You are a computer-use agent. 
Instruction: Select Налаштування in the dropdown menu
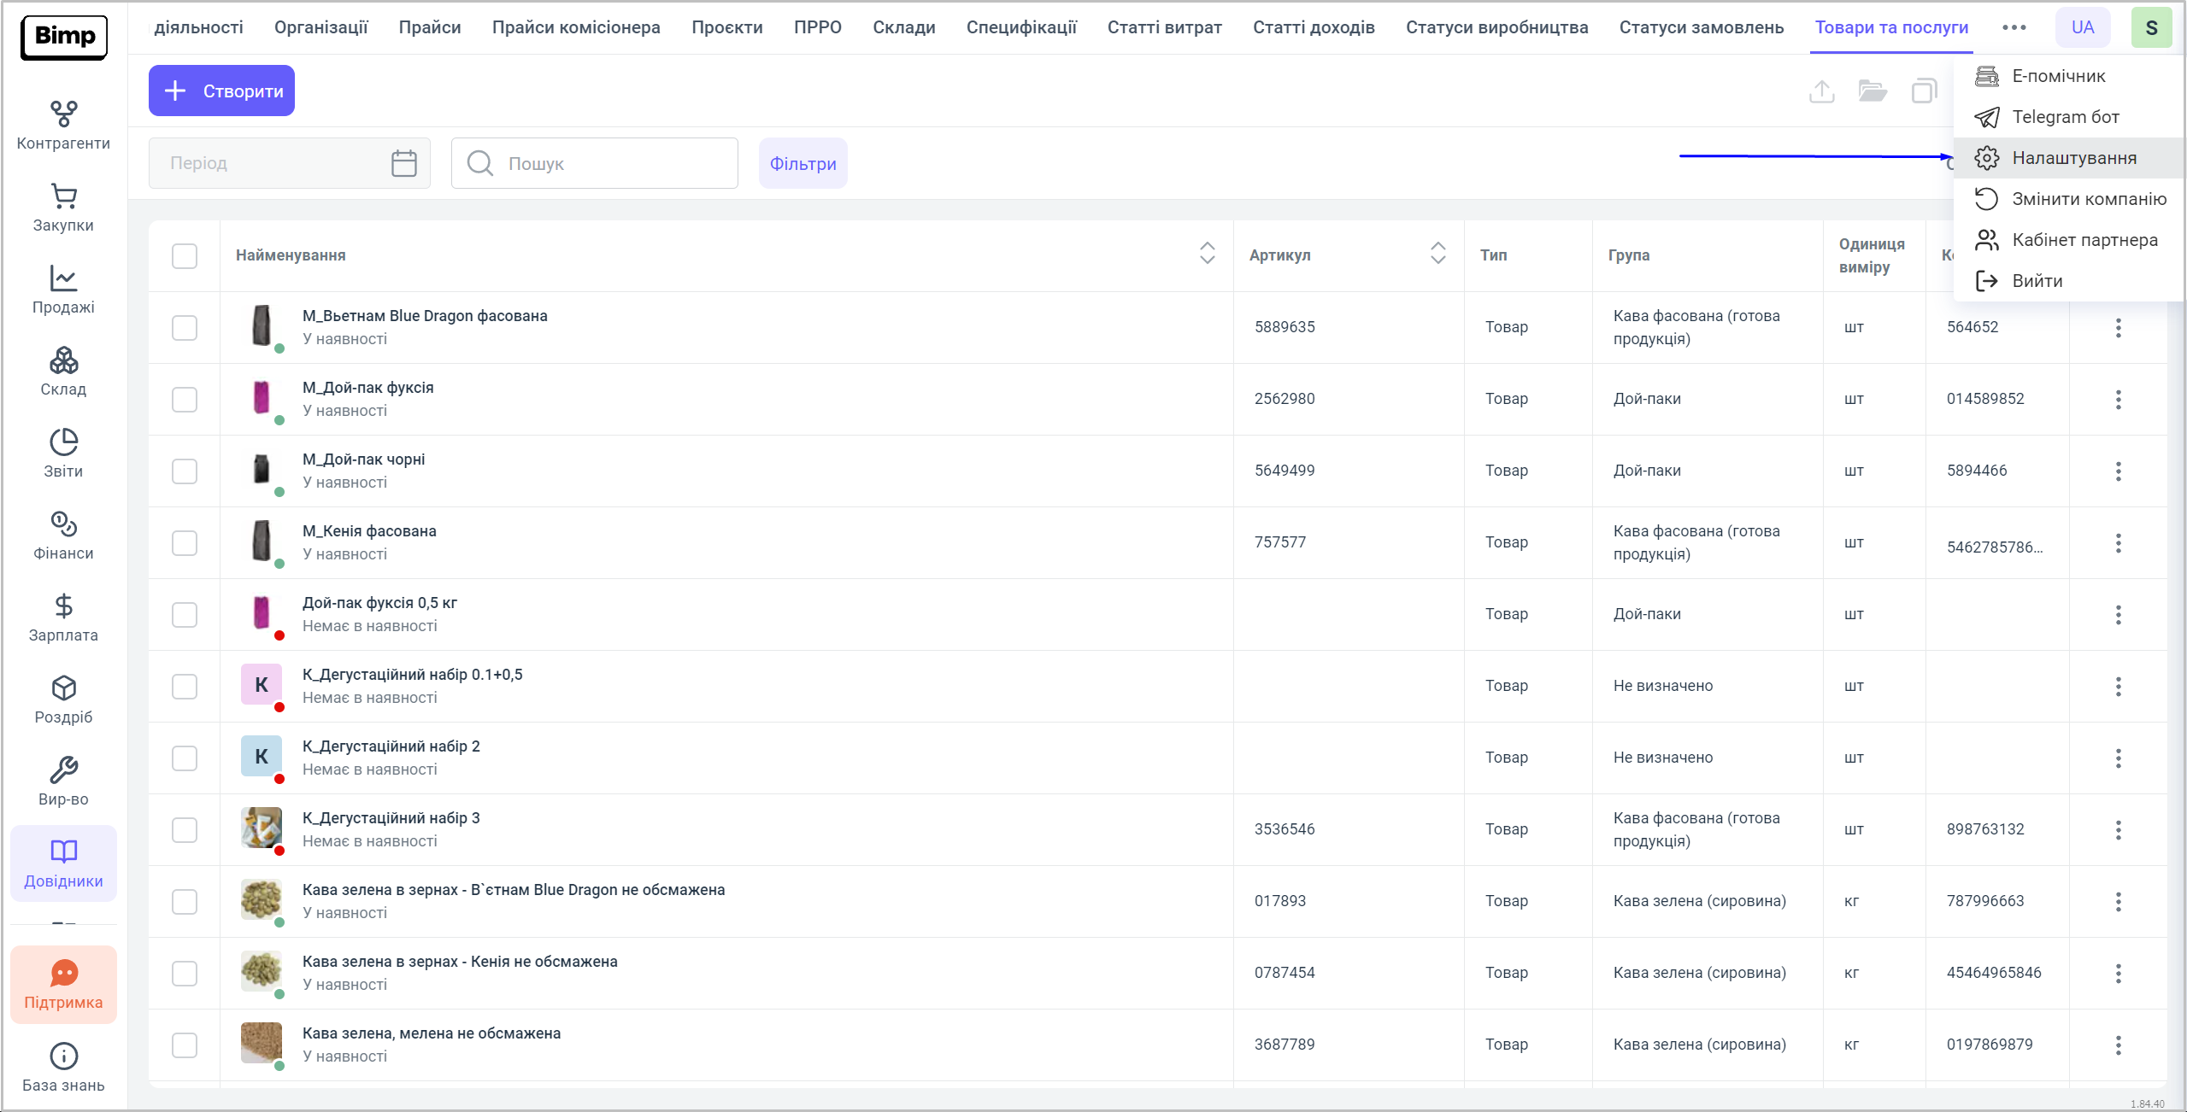click(x=2073, y=158)
